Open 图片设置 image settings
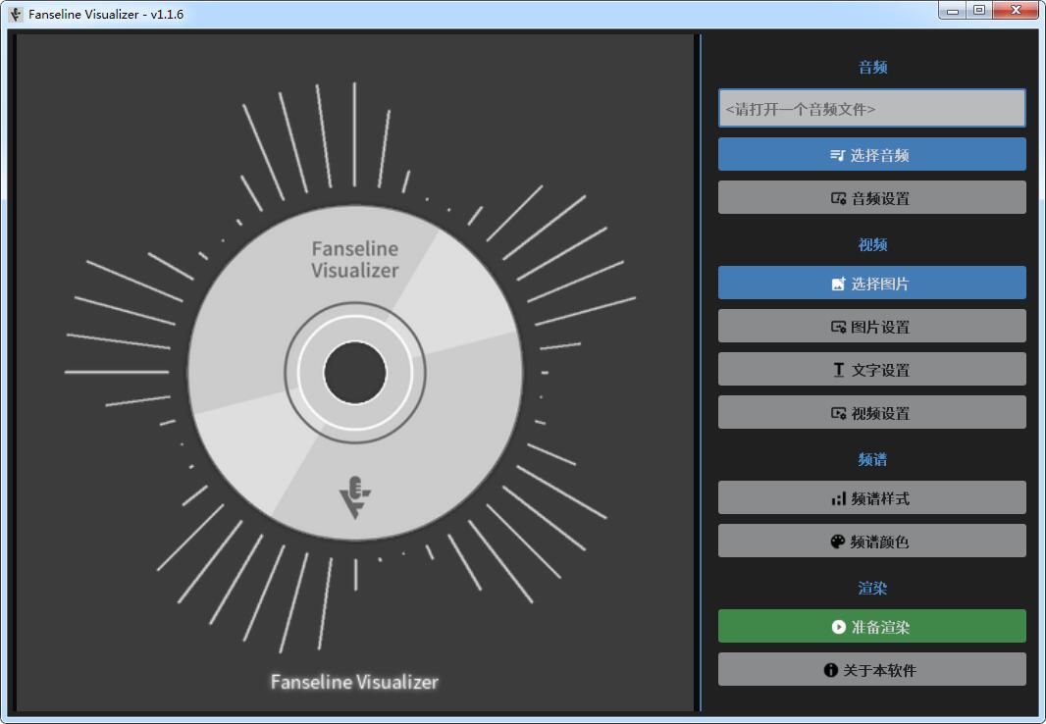The image size is (1046, 724). (x=872, y=327)
